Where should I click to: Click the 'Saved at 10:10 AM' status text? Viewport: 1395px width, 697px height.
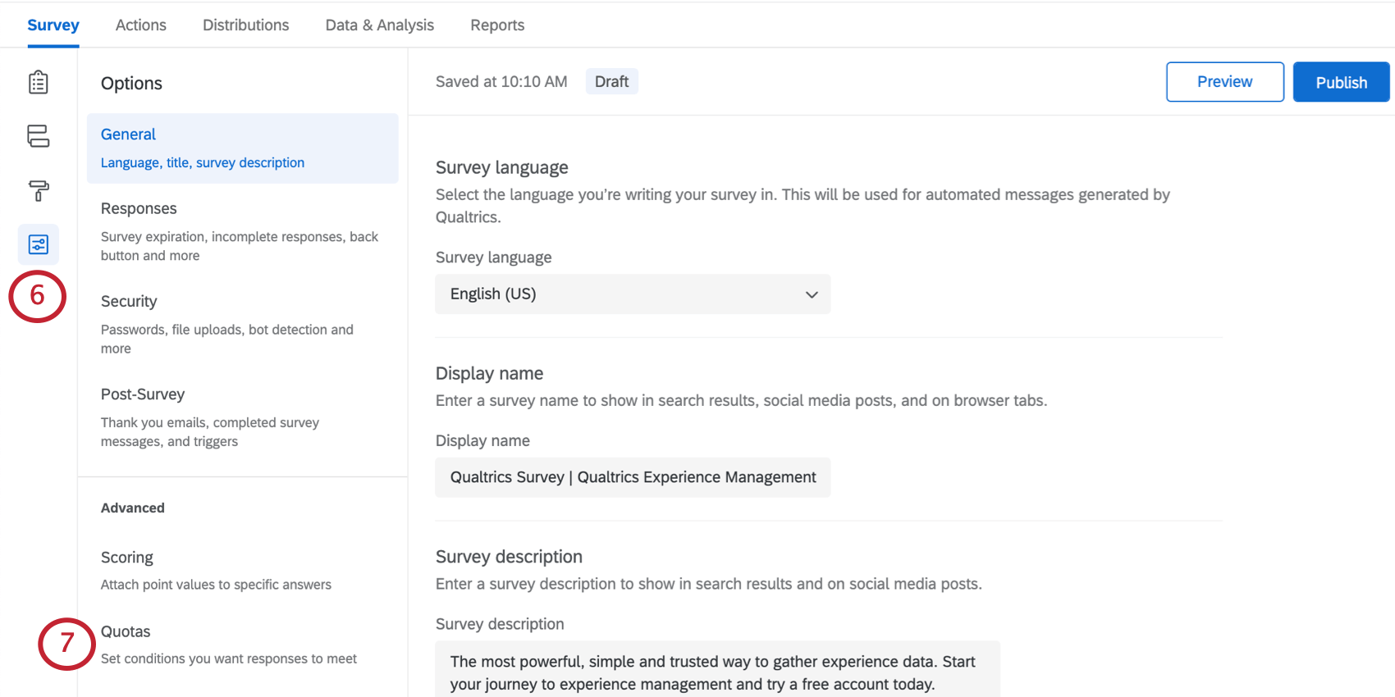click(x=501, y=81)
